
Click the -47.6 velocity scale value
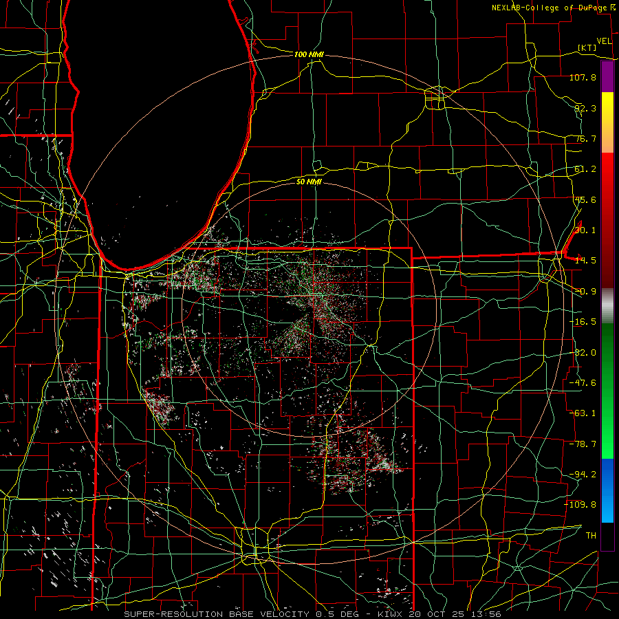(x=583, y=383)
